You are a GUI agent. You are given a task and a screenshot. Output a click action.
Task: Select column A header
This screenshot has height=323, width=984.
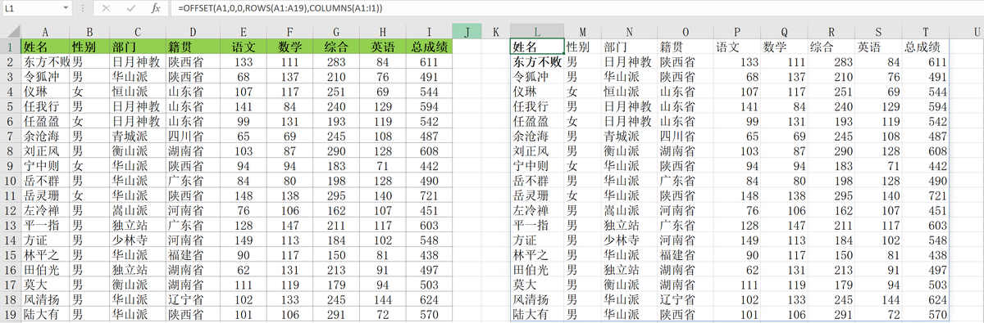[x=44, y=32]
